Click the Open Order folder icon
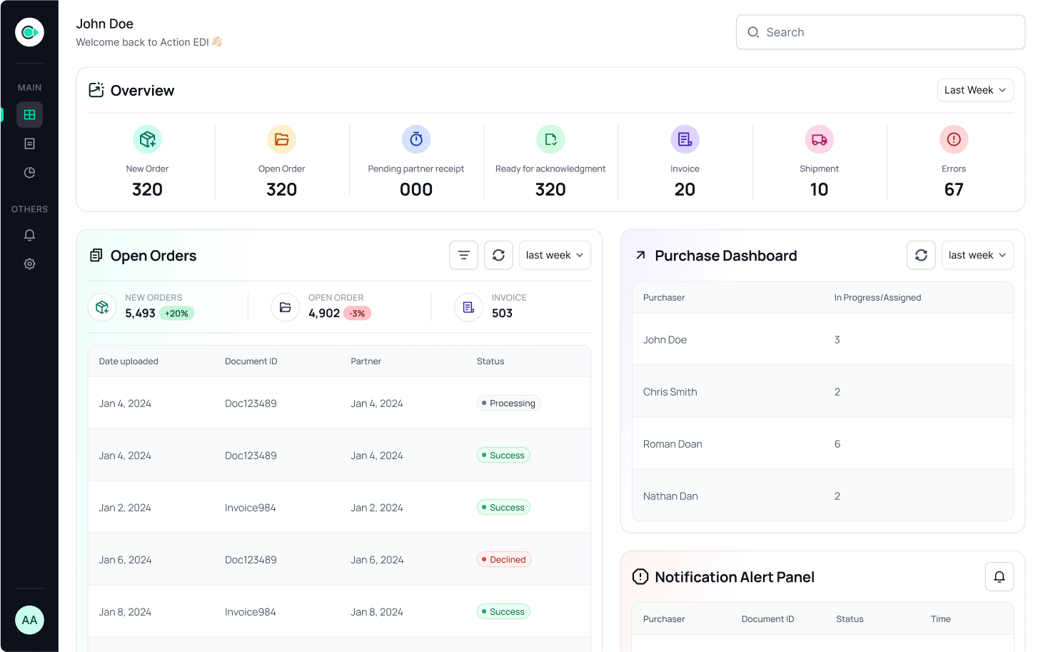This screenshot has height=652, width=1043. tap(282, 139)
